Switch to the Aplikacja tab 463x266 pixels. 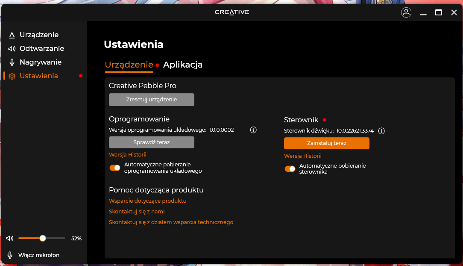[x=183, y=65]
